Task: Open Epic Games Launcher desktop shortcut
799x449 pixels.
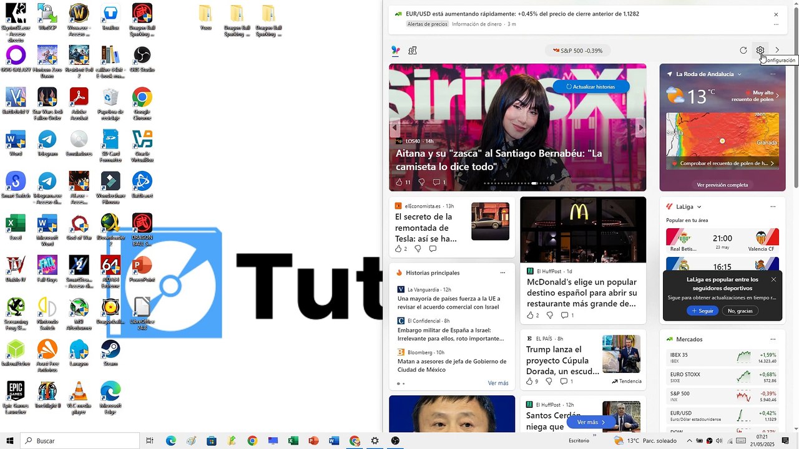Action: [16, 398]
